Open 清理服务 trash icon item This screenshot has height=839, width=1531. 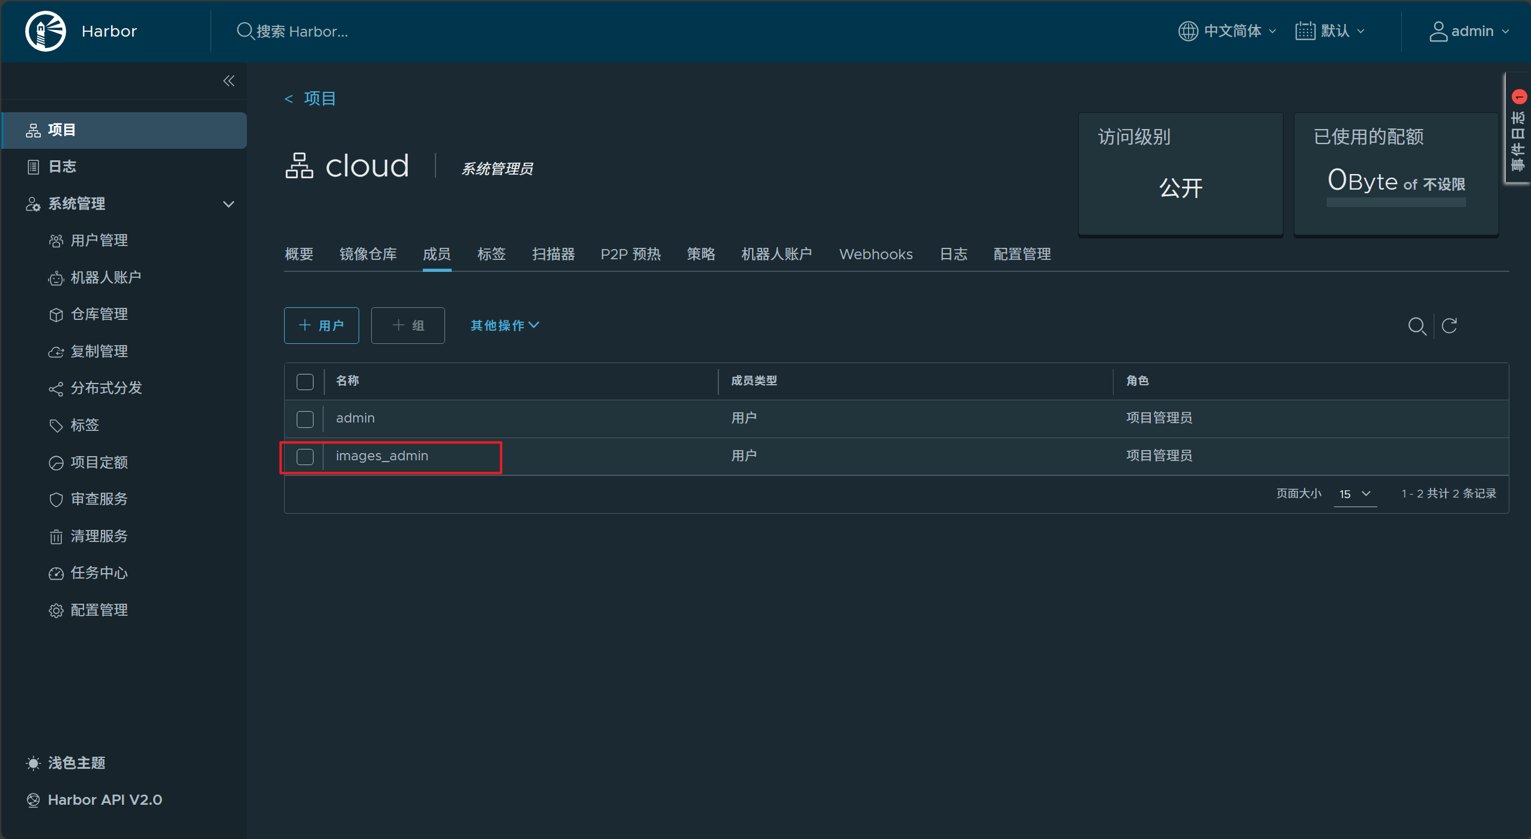point(99,537)
